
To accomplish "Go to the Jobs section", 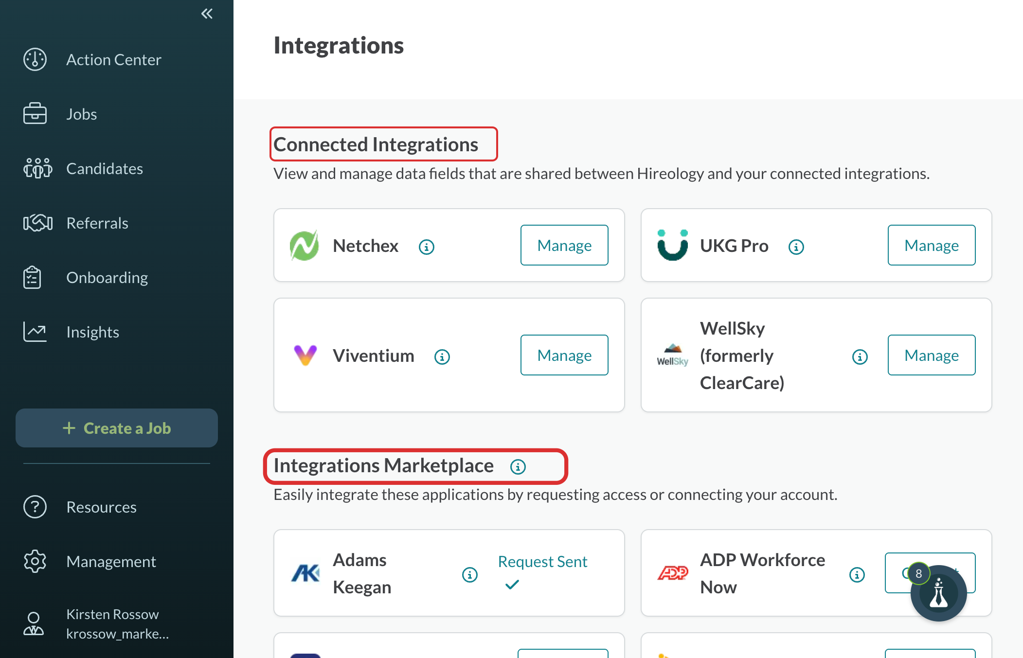I will point(81,114).
